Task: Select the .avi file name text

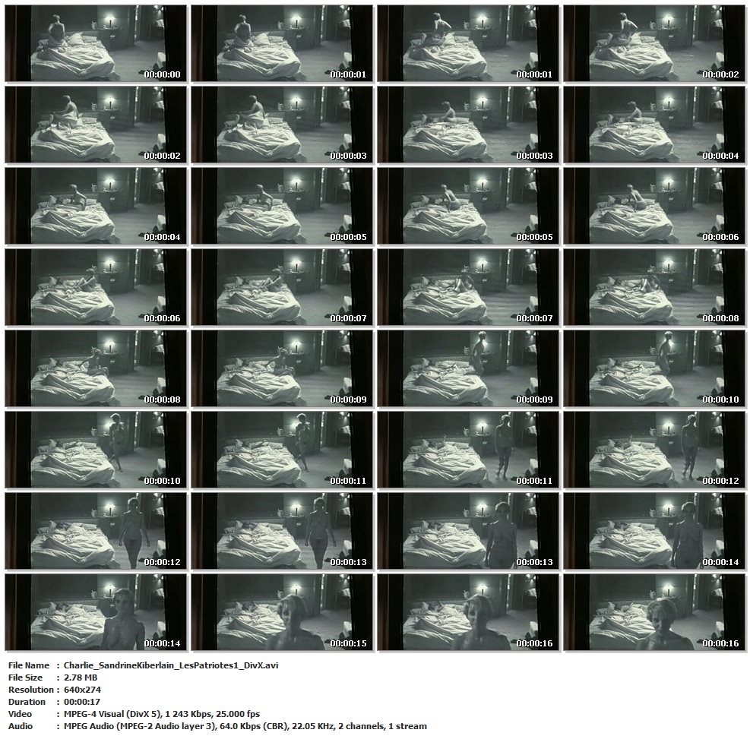Action: click(x=171, y=665)
